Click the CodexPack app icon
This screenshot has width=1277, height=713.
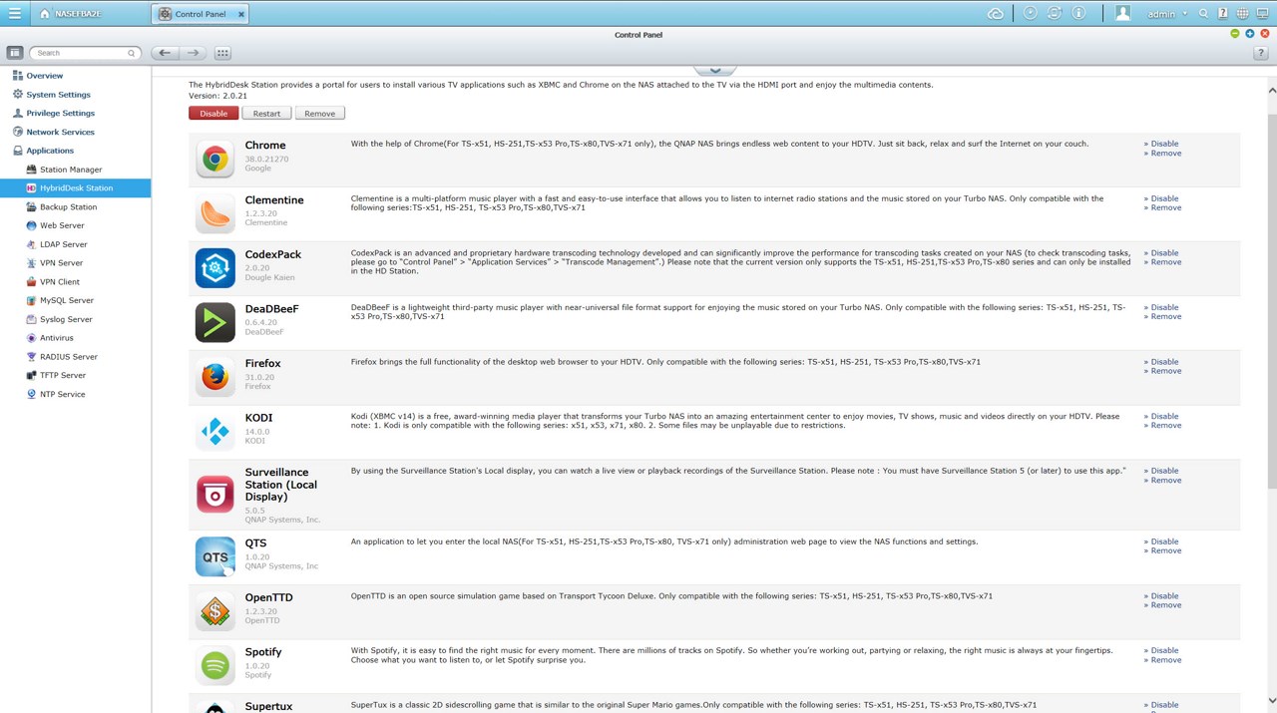pyautogui.click(x=214, y=268)
